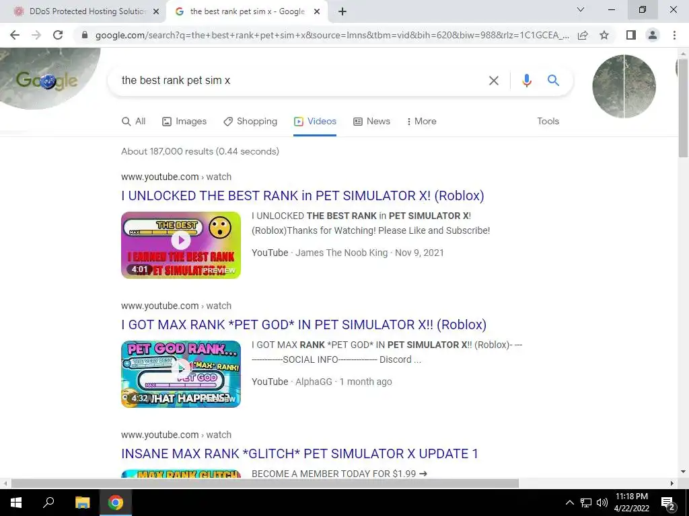Expand the More search options

421,122
